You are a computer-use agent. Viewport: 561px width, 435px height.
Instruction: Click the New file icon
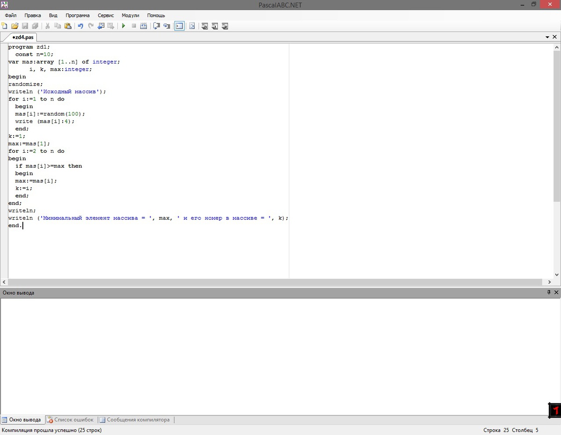(5, 26)
